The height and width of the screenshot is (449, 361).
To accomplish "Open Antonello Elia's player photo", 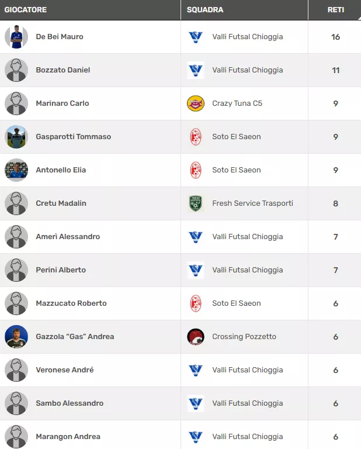I will coord(16,170).
